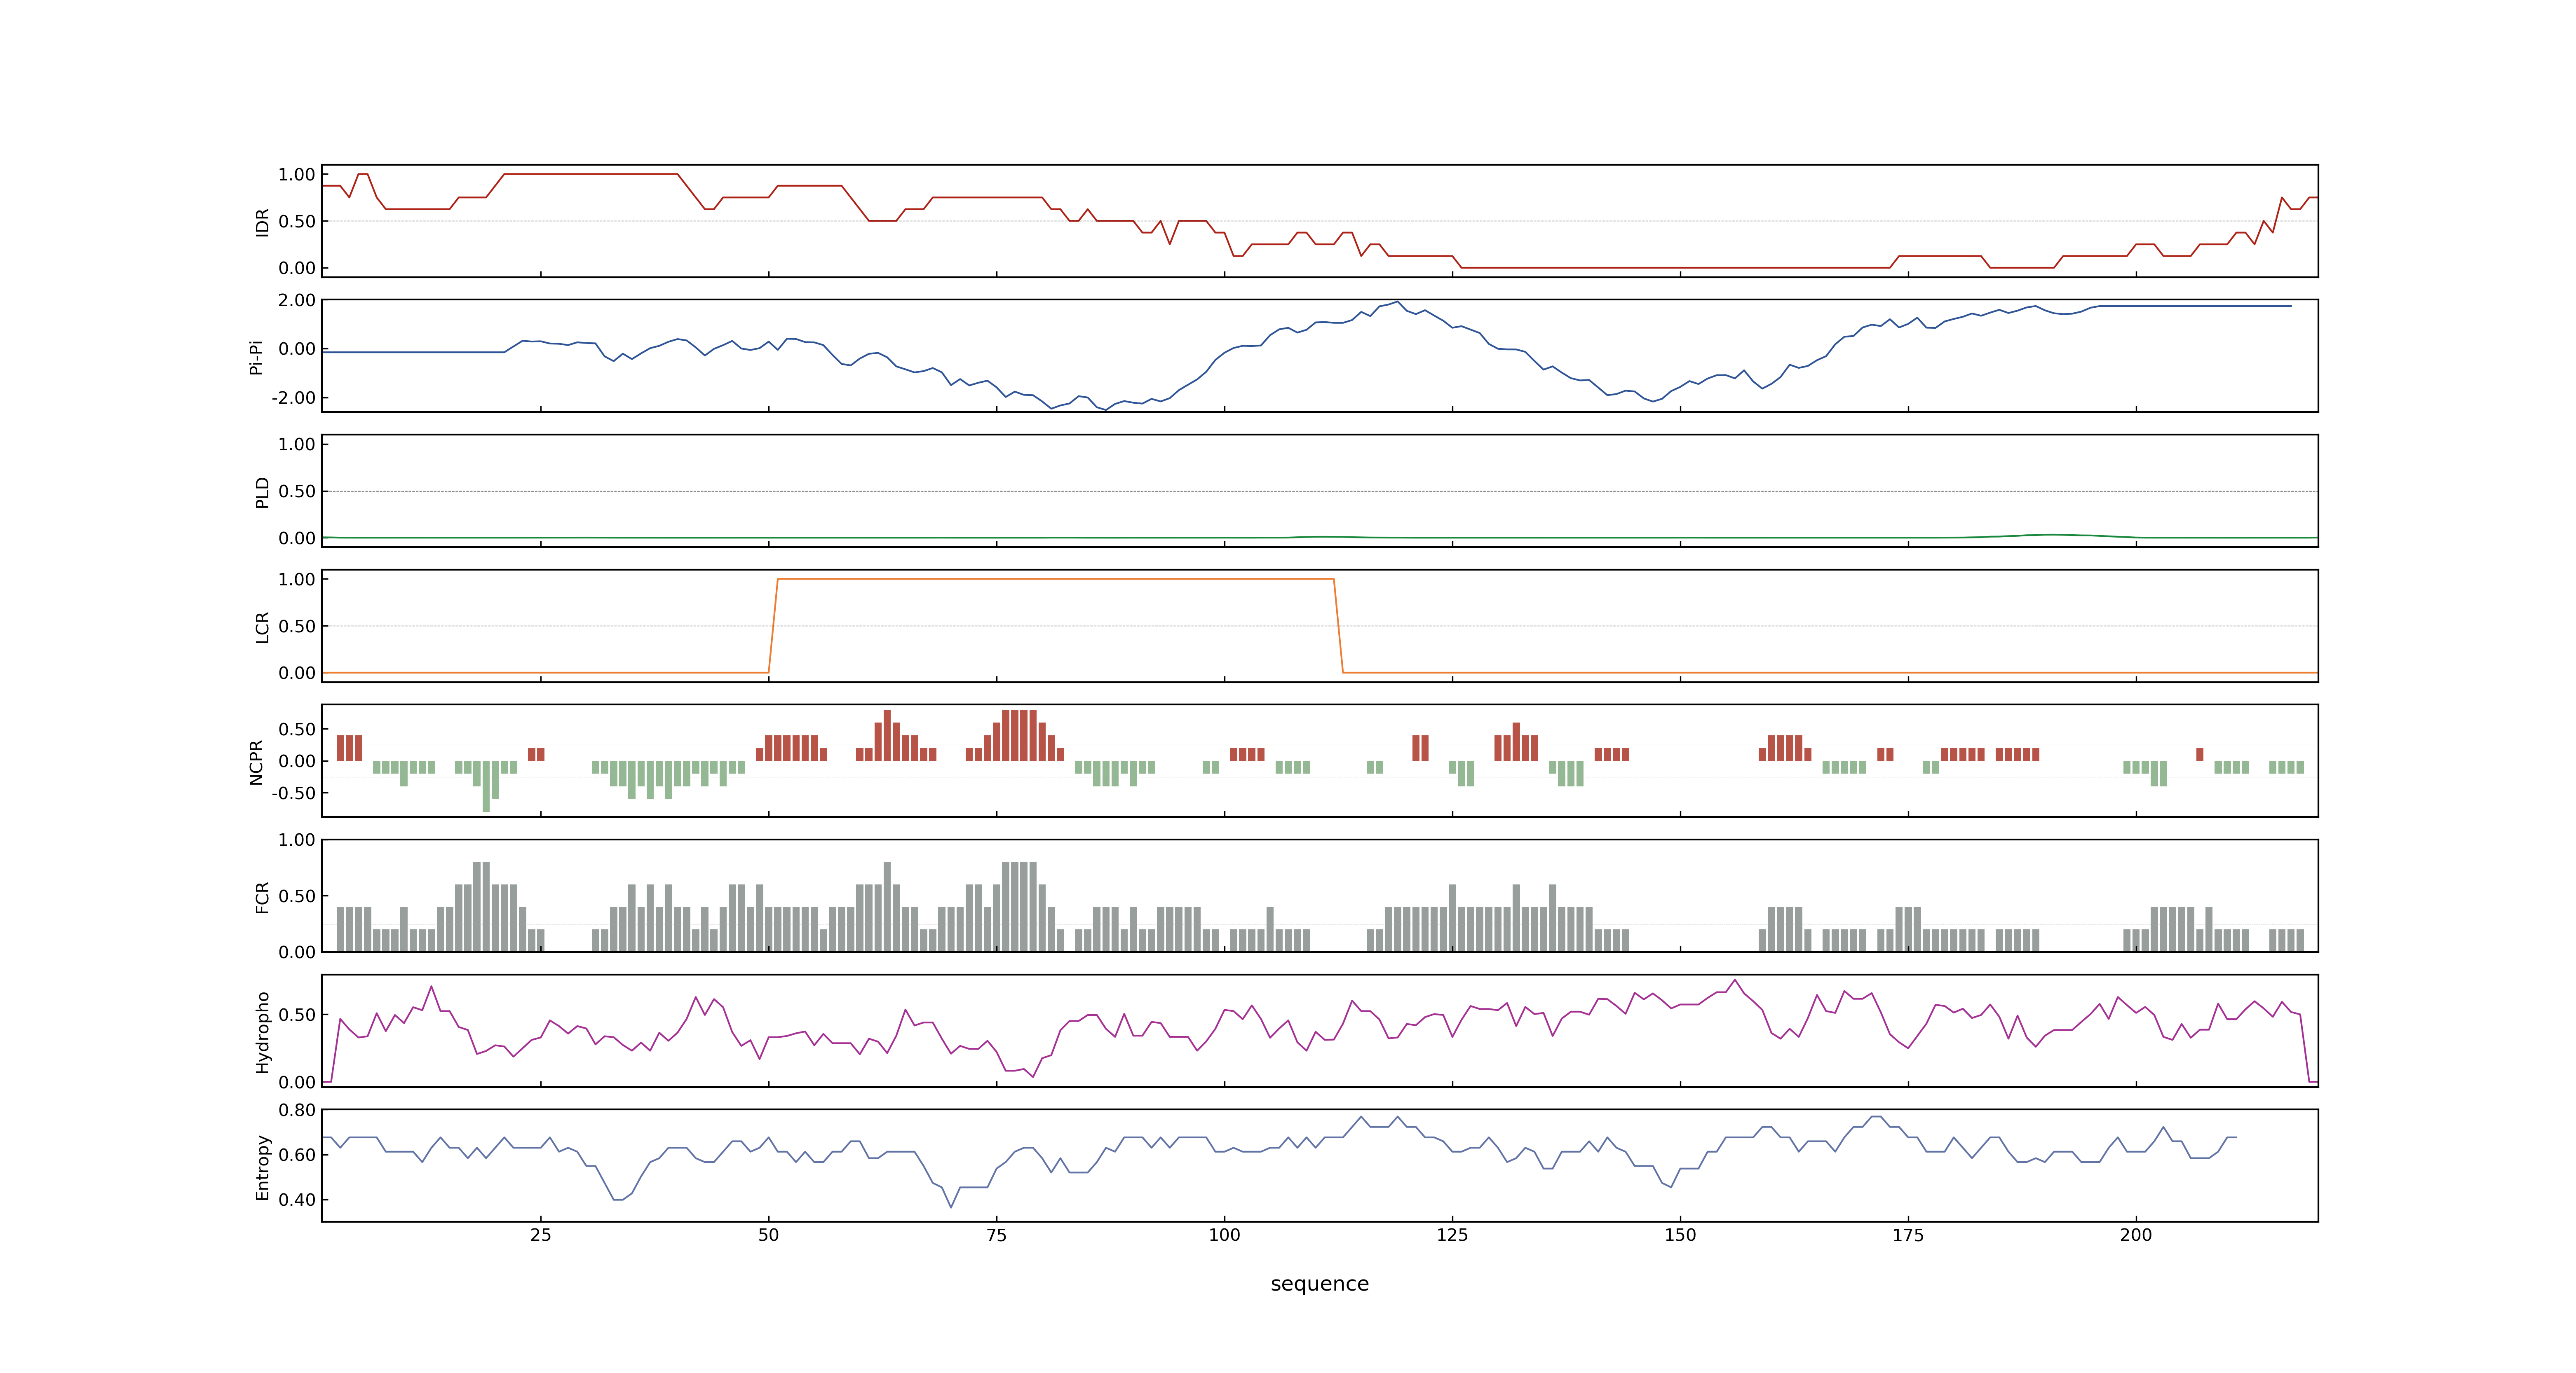Click the 2.00 tick on Pi-Pi axis
The image size is (2576, 1373).
click(297, 300)
